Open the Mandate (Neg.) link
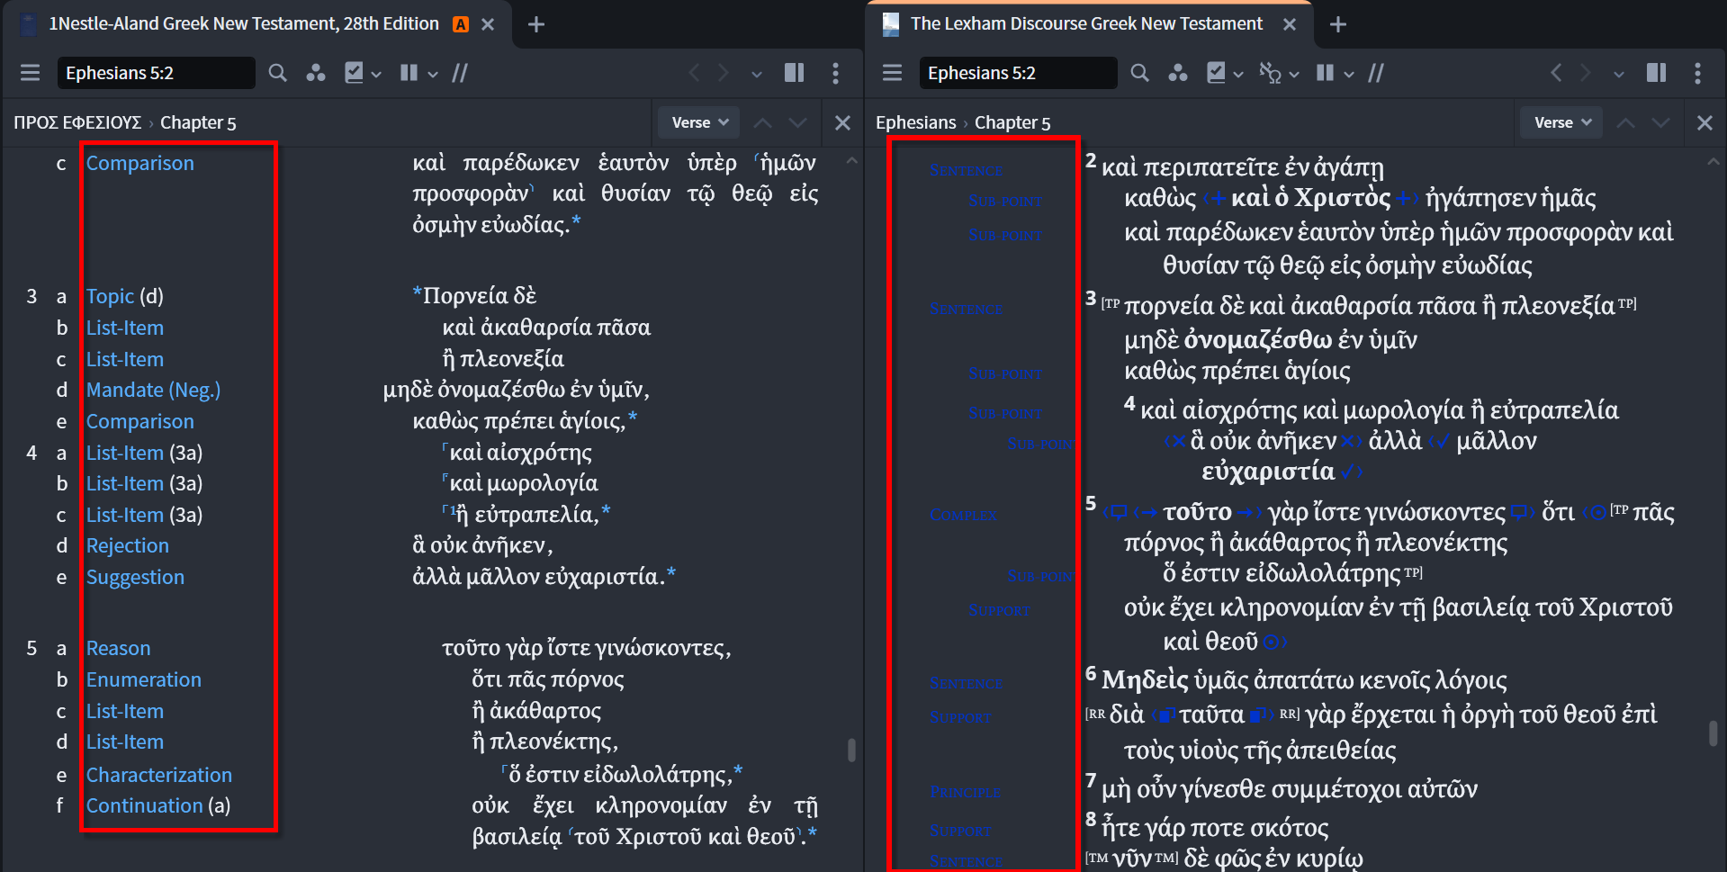Screen dimensions: 1727x872 click(x=153, y=390)
